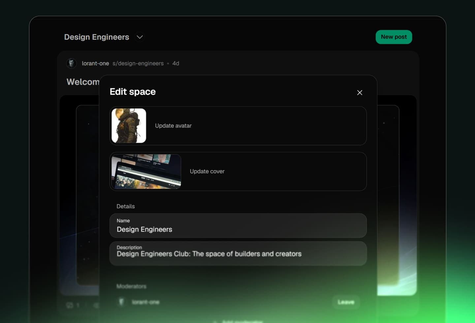Open the Welcome post title

83,82
